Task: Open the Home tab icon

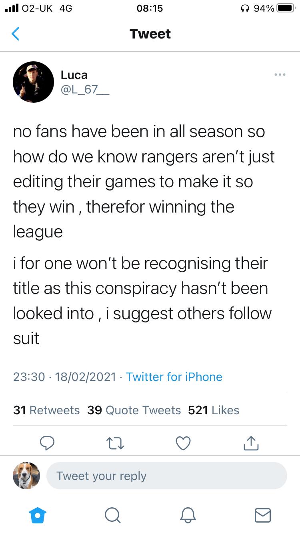Action: pos(38,515)
